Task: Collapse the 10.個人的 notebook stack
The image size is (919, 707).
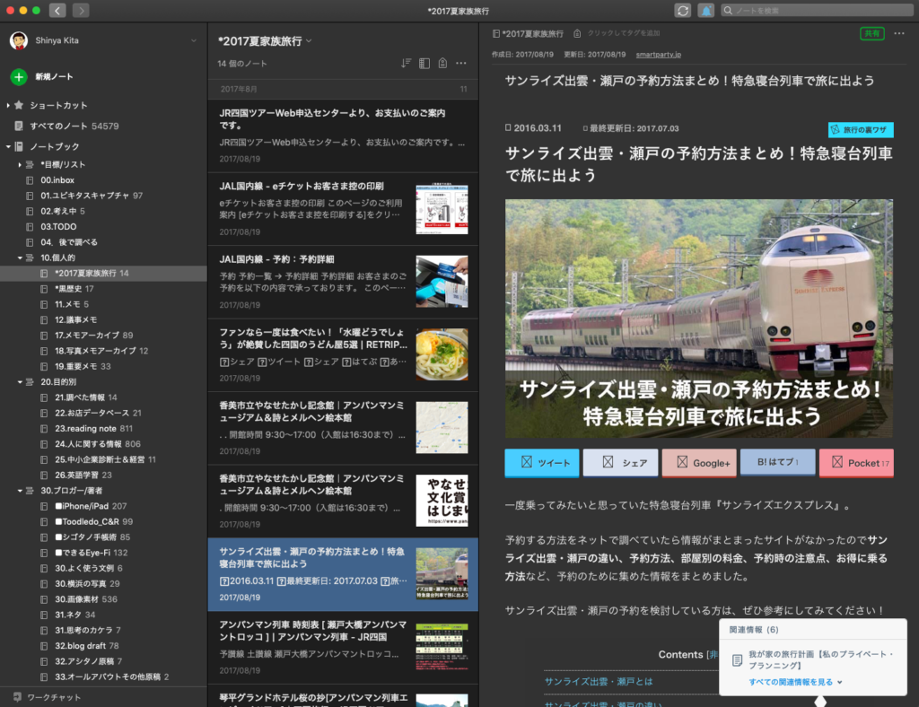Action: pos(20,257)
